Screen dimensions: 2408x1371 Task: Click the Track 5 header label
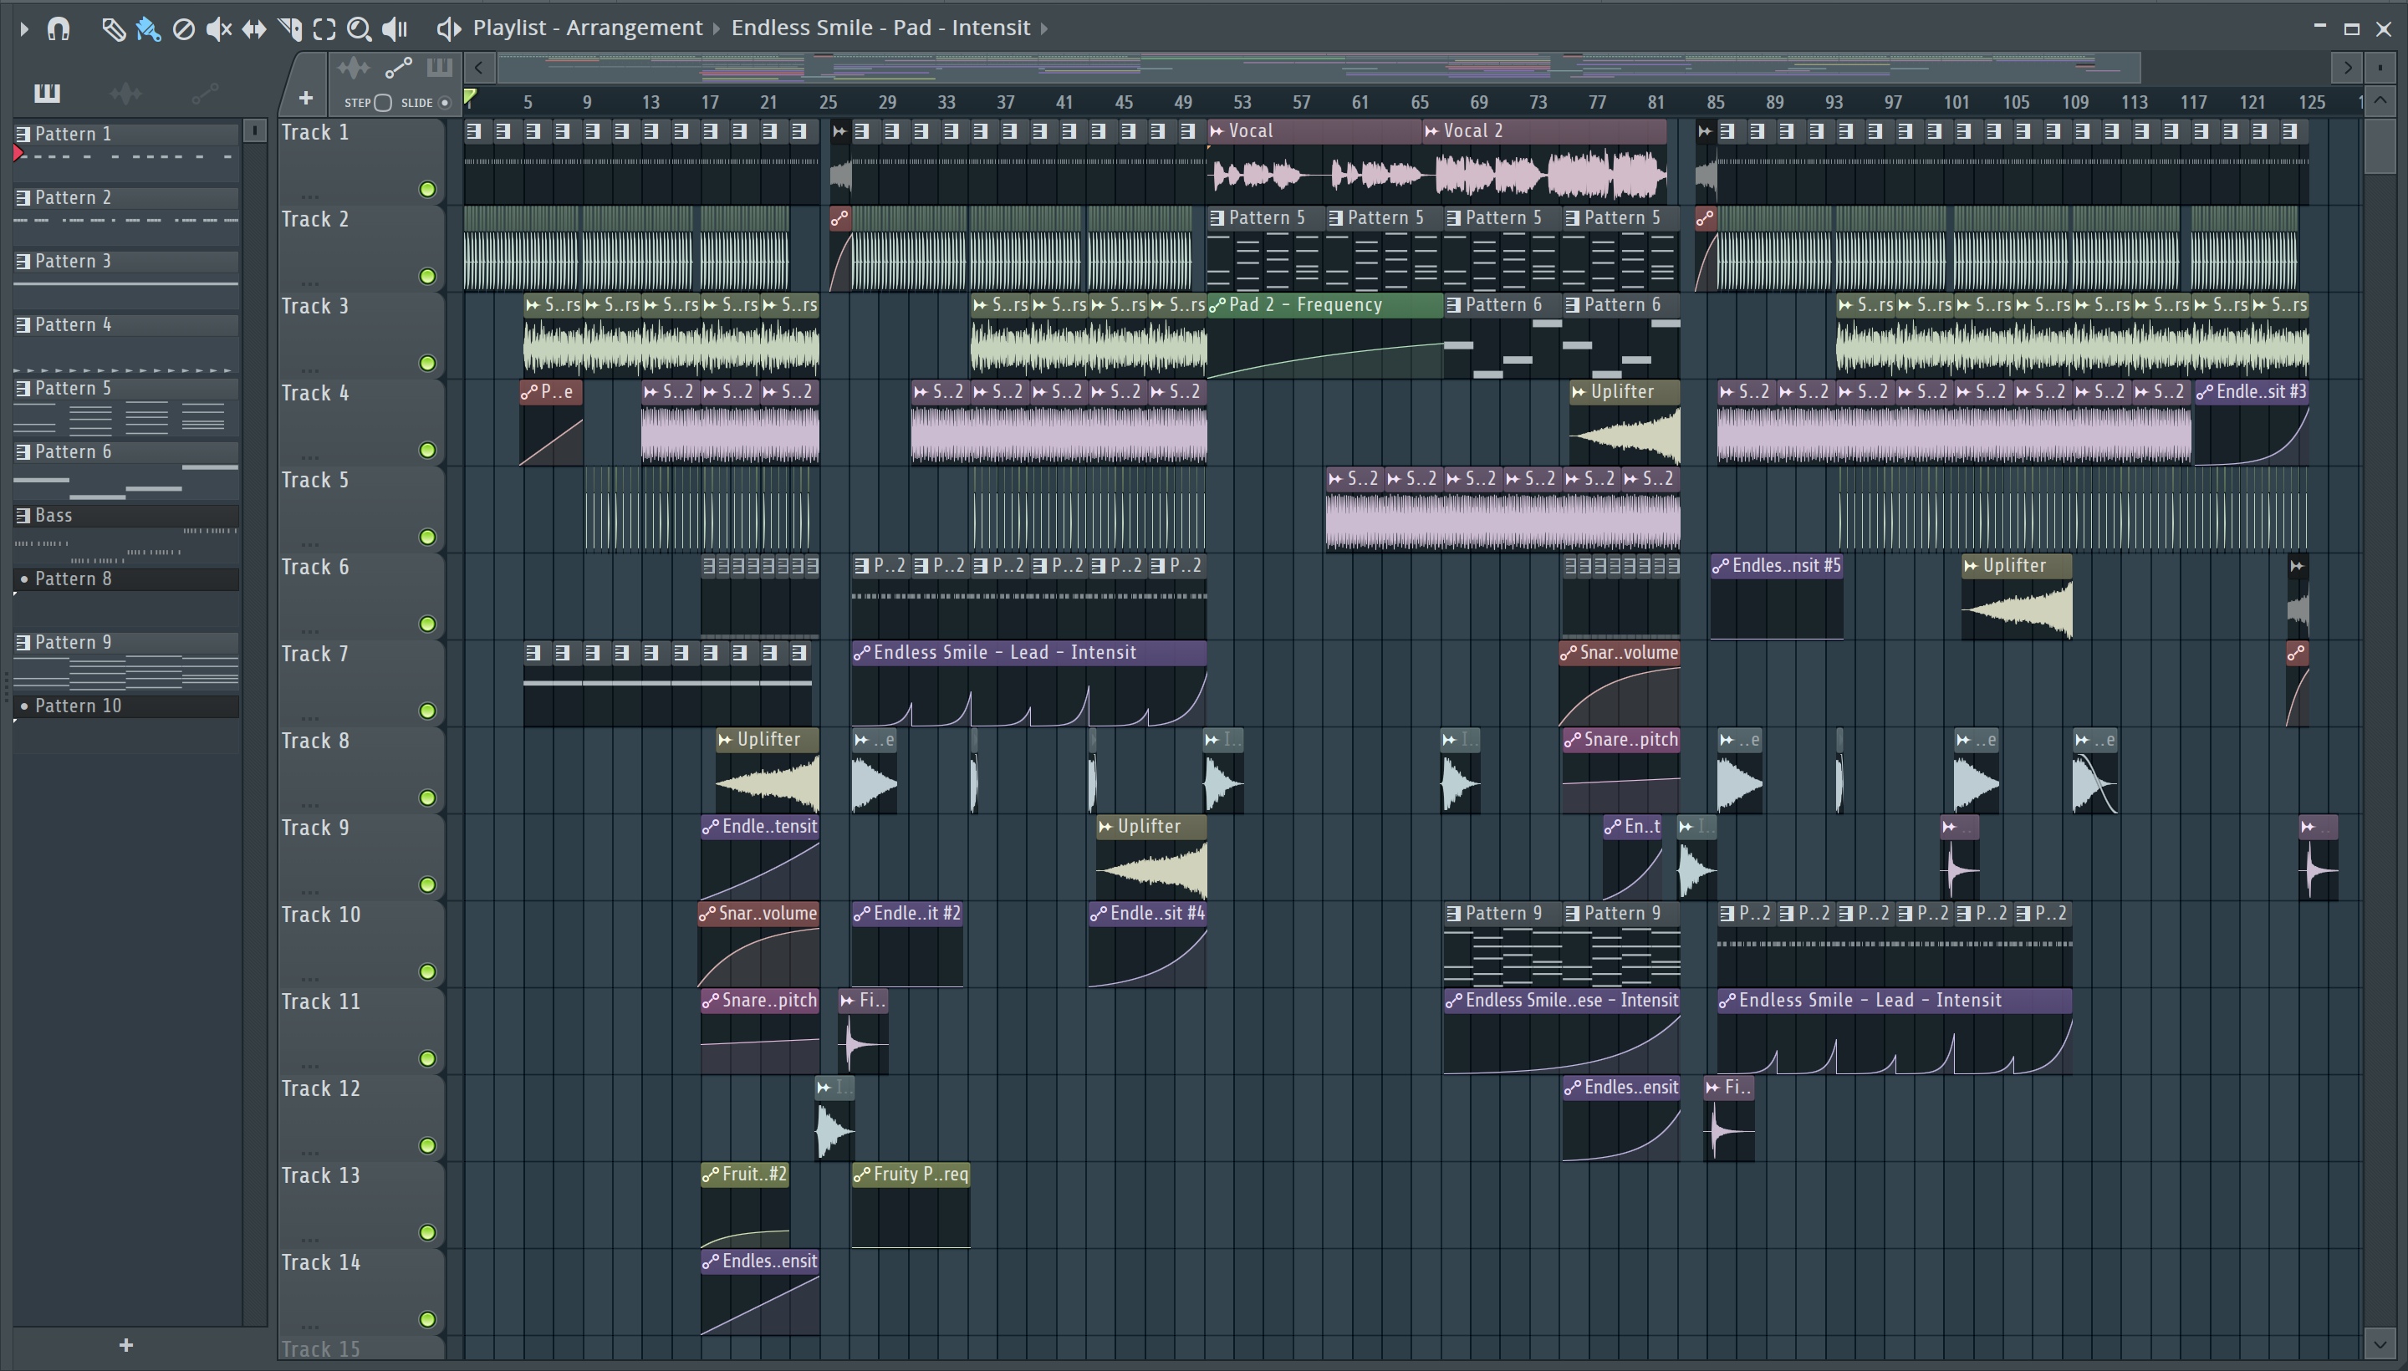point(314,480)
